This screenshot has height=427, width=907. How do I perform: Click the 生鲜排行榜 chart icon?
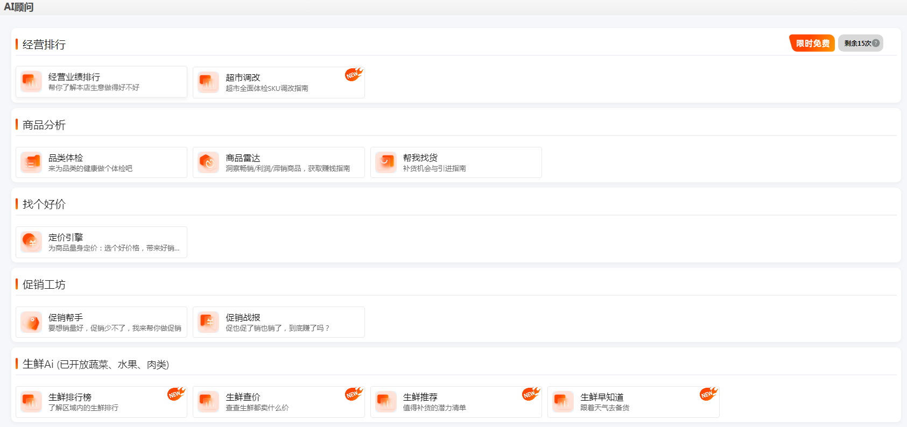[31, 402]
